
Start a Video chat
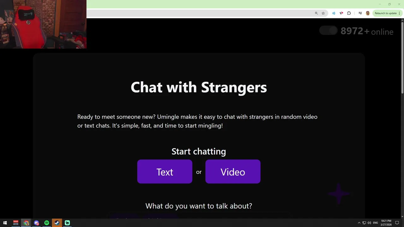233,172
